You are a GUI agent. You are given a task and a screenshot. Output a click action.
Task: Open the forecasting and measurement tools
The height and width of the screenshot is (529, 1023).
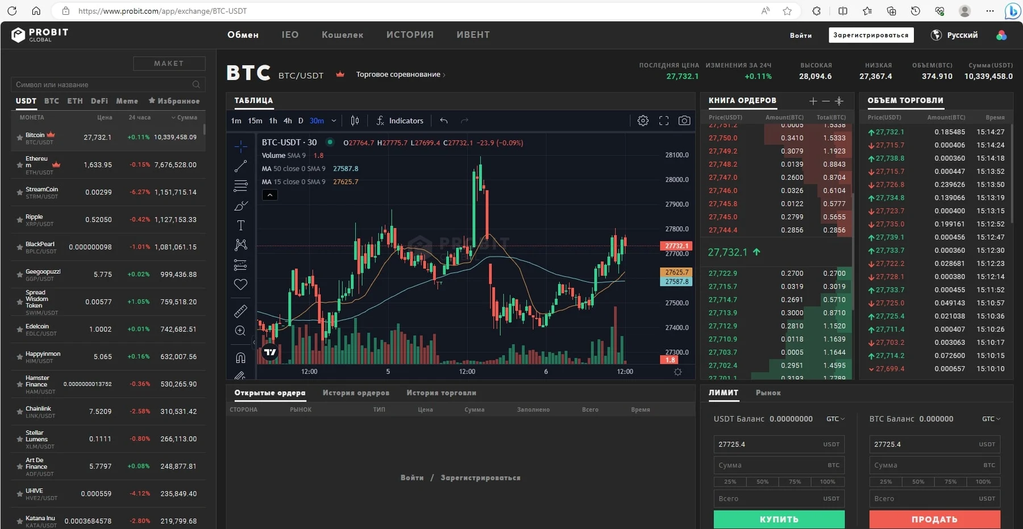coord(241,265)
